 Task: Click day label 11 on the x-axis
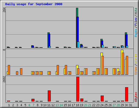[49, 105]
